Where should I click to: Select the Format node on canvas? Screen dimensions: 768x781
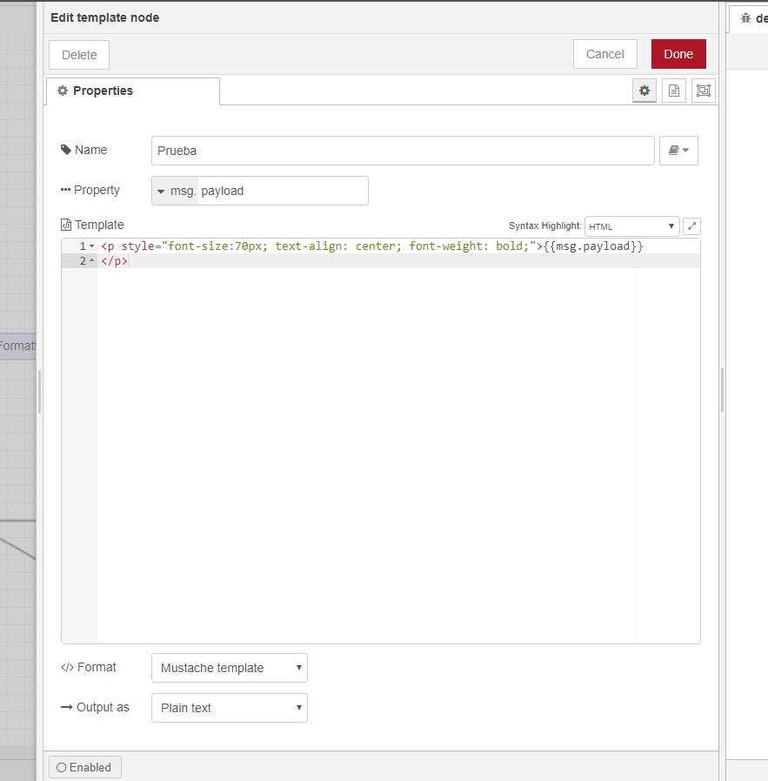pyautogui.click(x=17, y=346)
